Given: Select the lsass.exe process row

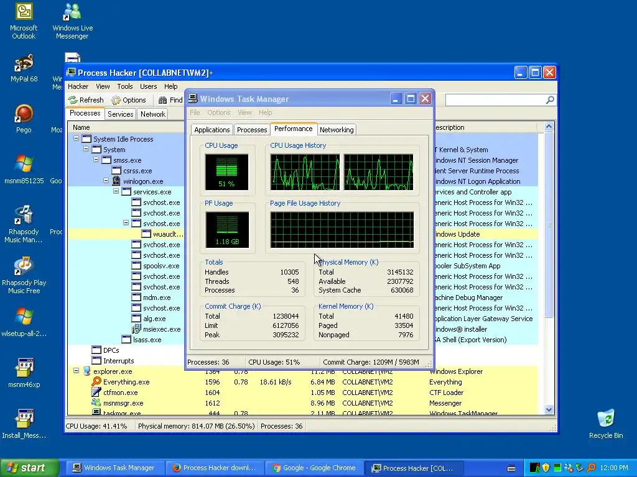Looking at the screenshot, I should (x=303, y=340).
